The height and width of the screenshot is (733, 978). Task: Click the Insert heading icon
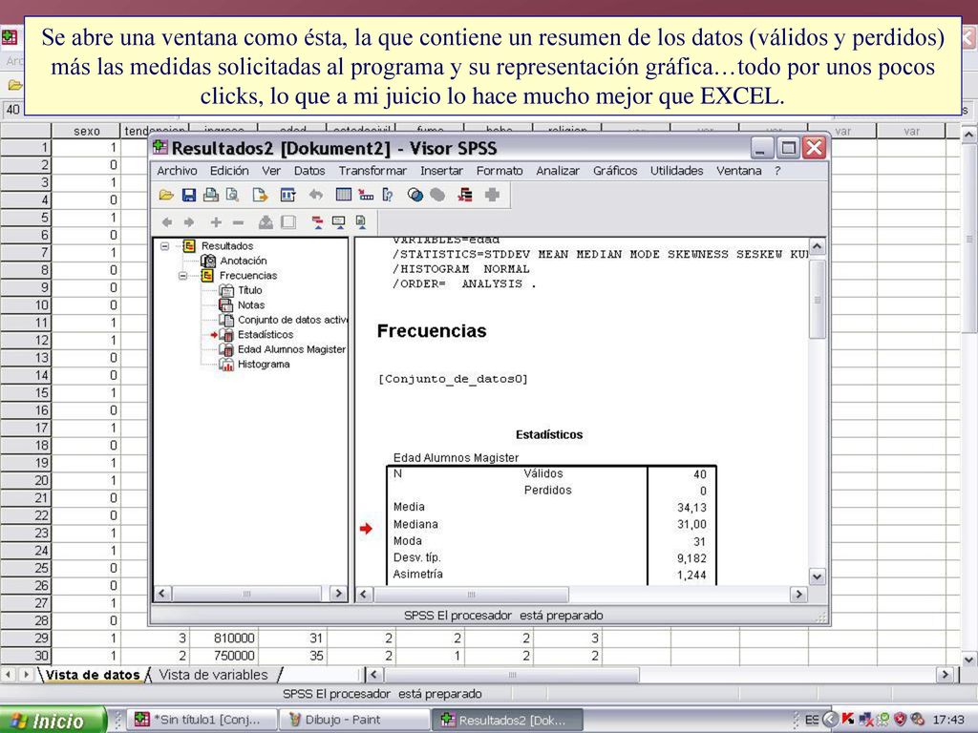tap(317, 221)
